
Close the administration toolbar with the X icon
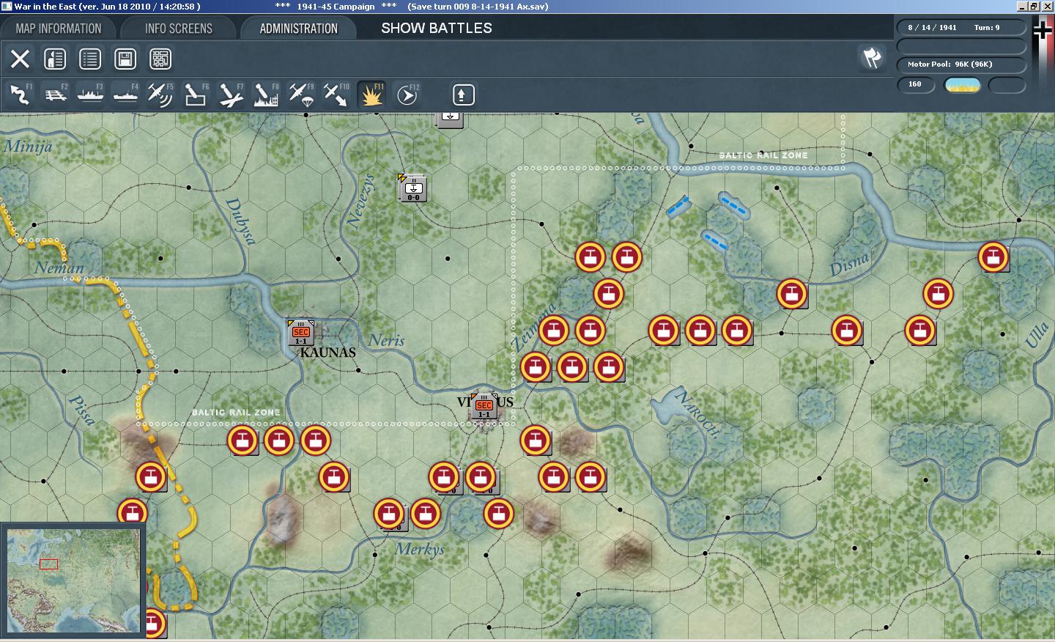[20, 59]
